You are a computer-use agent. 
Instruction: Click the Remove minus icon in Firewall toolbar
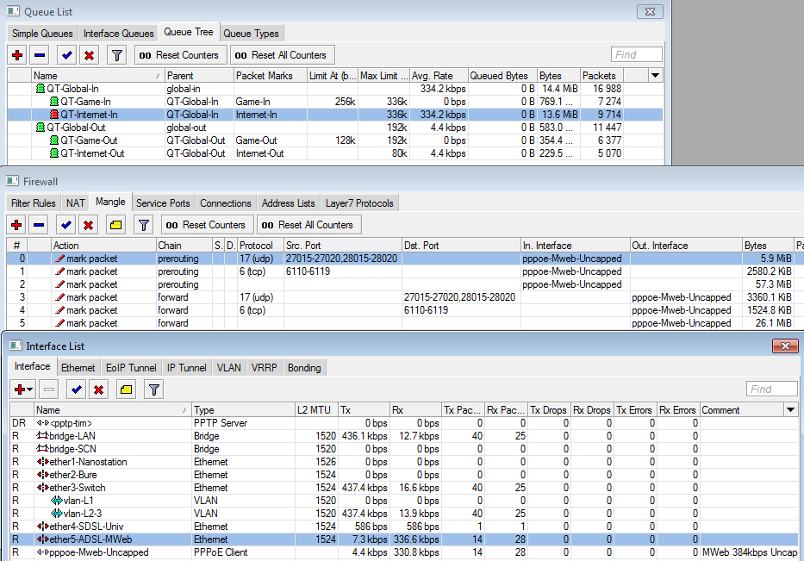(x=40, y=225)
